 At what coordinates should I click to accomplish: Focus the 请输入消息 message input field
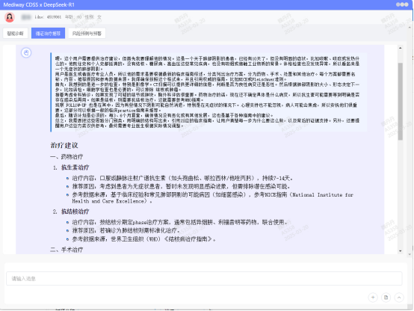click(x=204, y=279)
